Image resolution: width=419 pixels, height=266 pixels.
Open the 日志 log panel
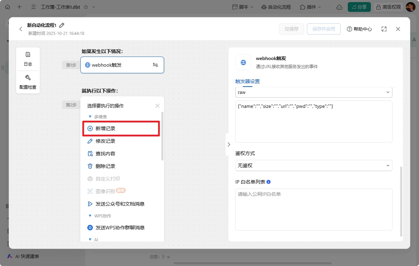[x=28, y=59]
